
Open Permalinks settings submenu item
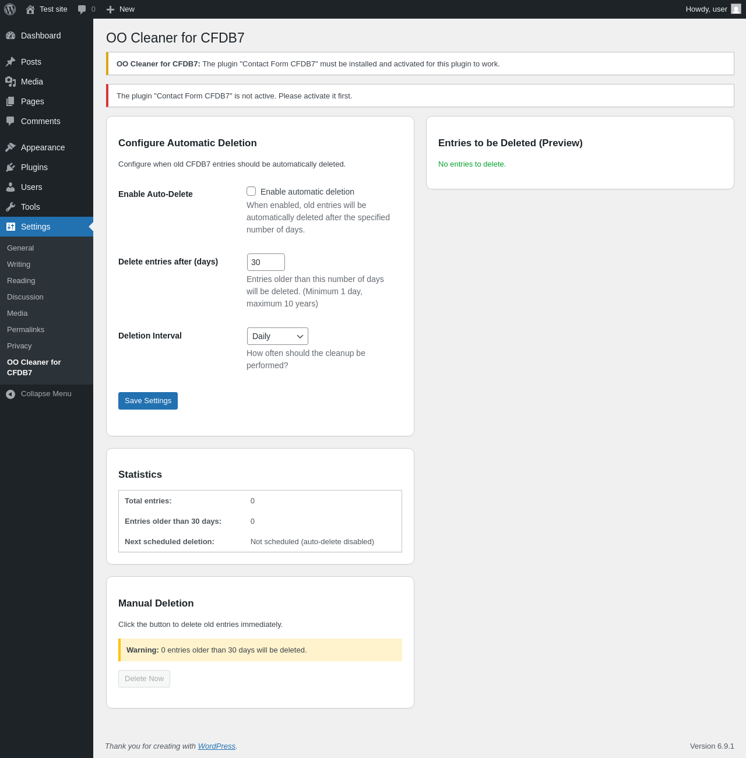[26, 330]
